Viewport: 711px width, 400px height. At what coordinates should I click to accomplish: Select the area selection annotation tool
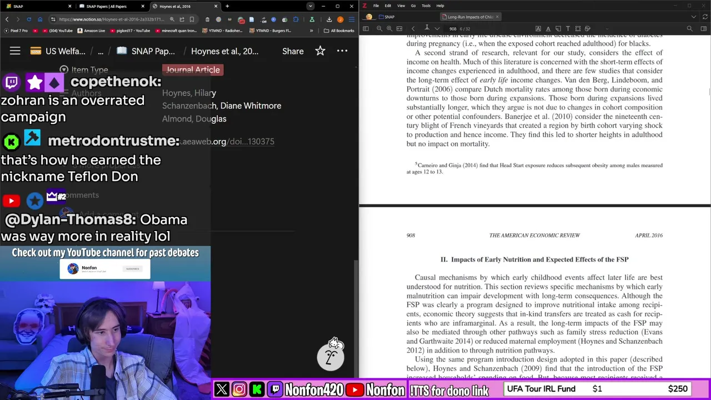coord(578,28)
